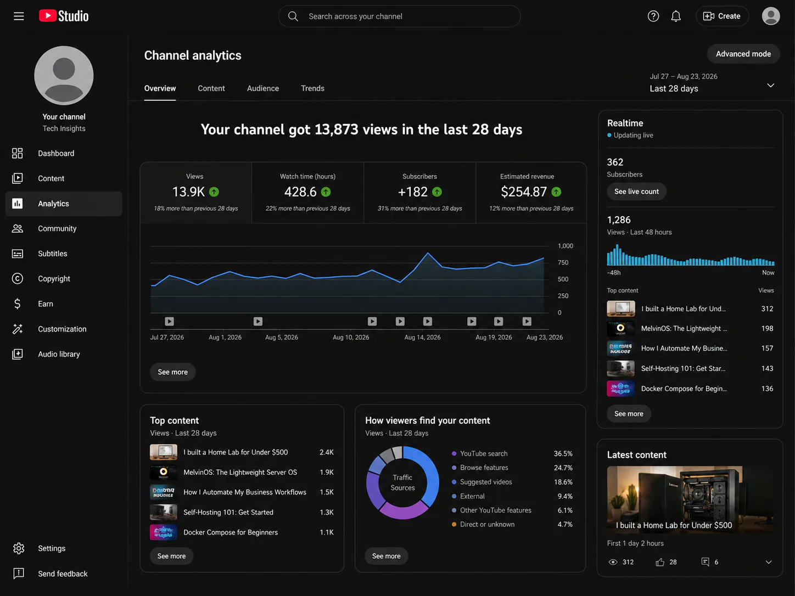Open realtime 'I built a Home Lab for Und...' row
795x596 pixels.
click(x=690, y=309)
